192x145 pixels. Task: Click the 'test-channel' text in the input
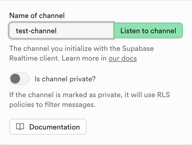pyautogui.click(x=36, y=31)
